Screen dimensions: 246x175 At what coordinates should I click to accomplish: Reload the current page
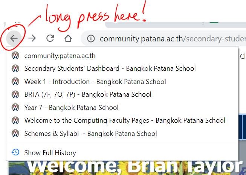[x=50, y=38]
